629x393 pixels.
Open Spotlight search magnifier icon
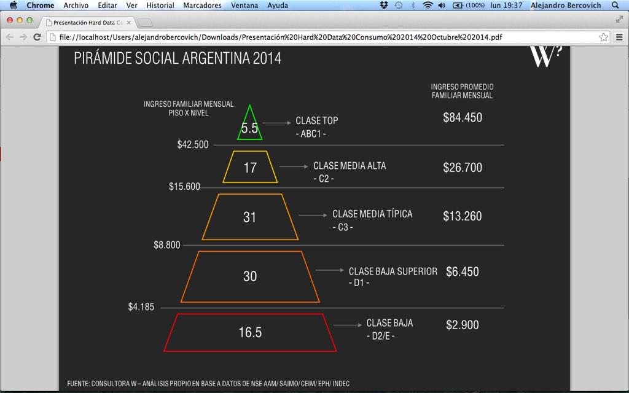tap(615, 5)
